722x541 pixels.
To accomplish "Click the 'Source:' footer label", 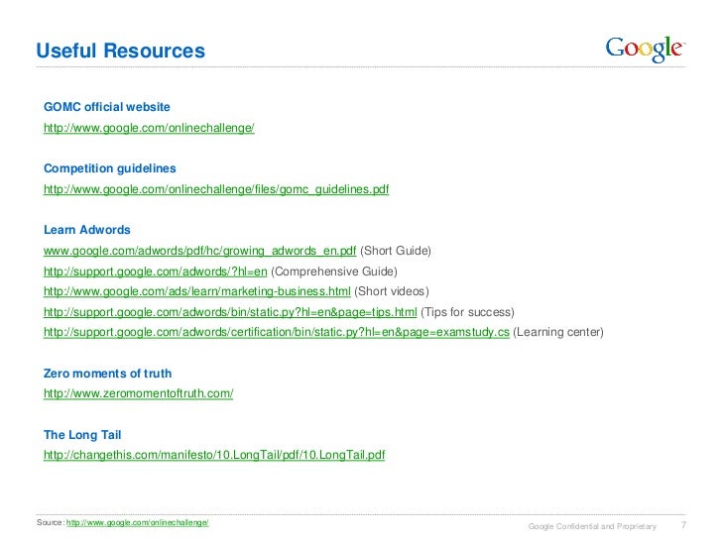I will [x=51, y=522].
